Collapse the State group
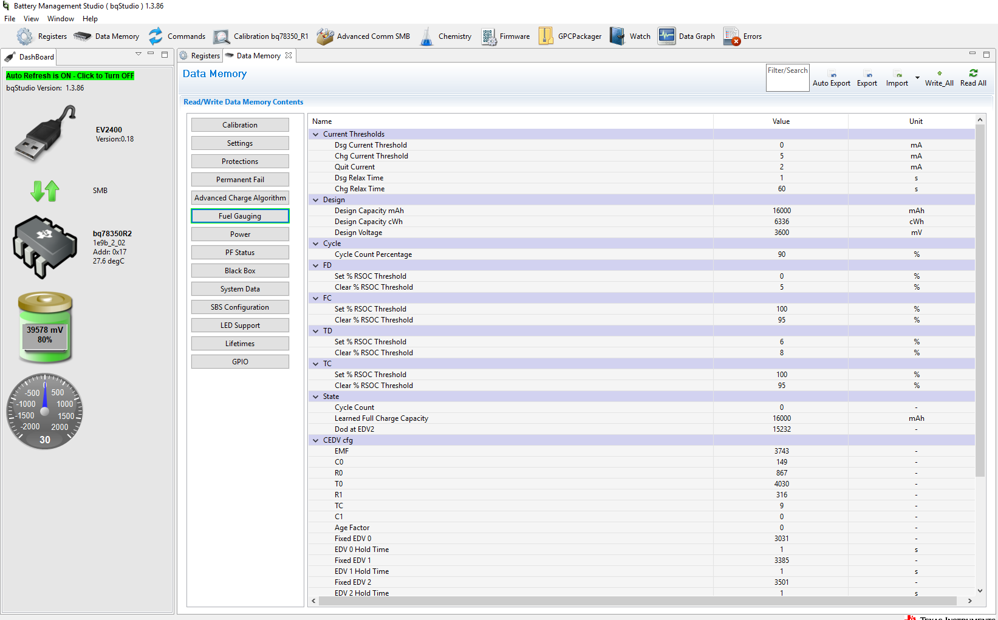 pyautogui.click(x=315, y=397)
